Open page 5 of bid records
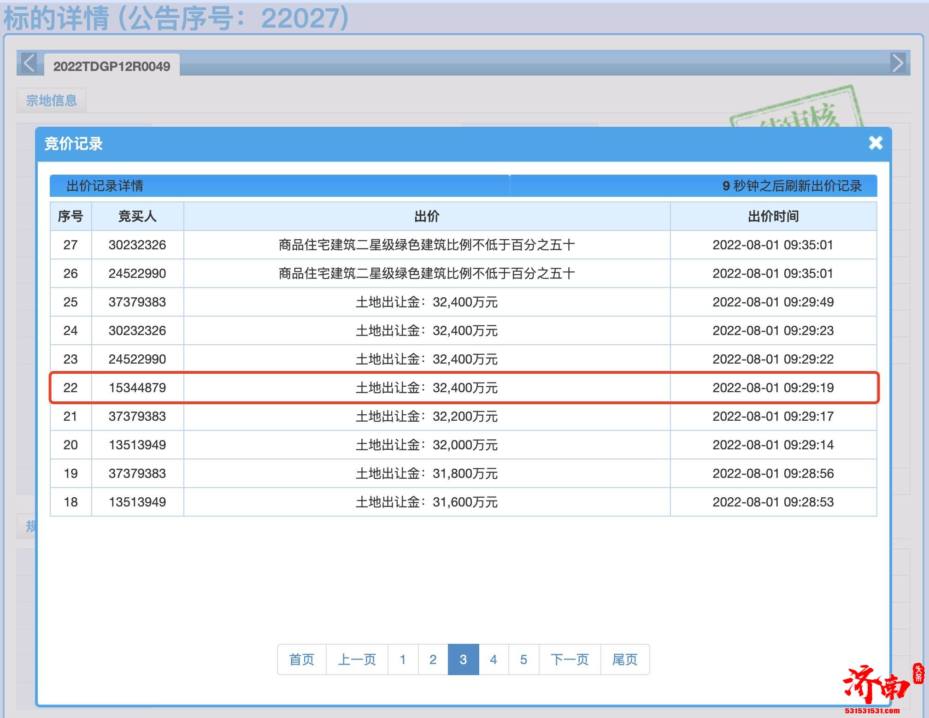The height and width of the screenshot is (718, 929). pyautogui.click(x=524, y=659)
